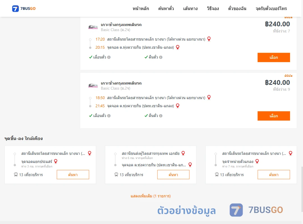This screenshot has width=303, height=224.
Task: Click ค้นหา in จุดจอดแยกประแสร์ card
Action: 73,175
